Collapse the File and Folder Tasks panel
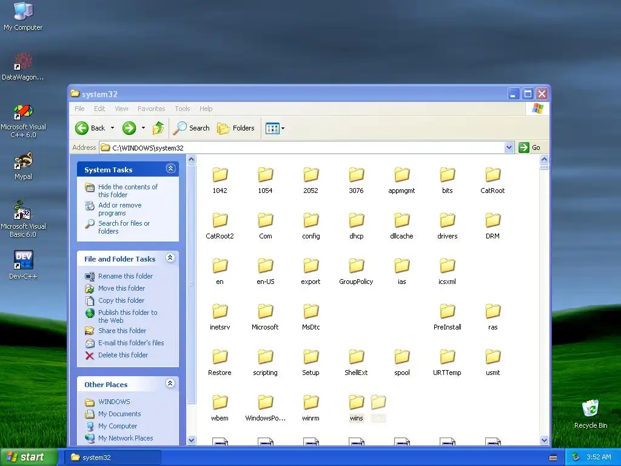The width and height of the screenshot is (621, 466). click(x=170, y=257)
